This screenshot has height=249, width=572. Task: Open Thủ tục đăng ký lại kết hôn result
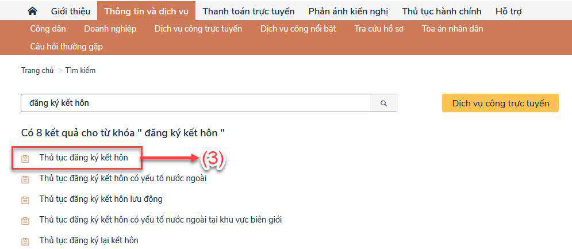[89, 240]
